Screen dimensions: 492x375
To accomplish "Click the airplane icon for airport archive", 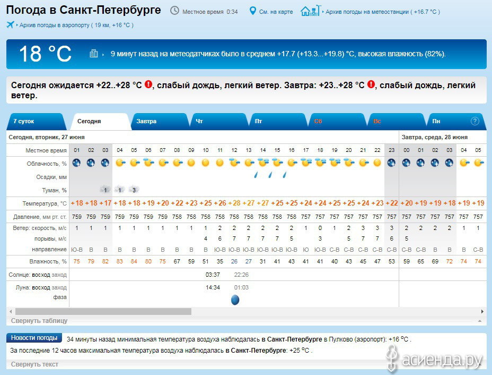I will pyautogui.click(x=10, y=24).
